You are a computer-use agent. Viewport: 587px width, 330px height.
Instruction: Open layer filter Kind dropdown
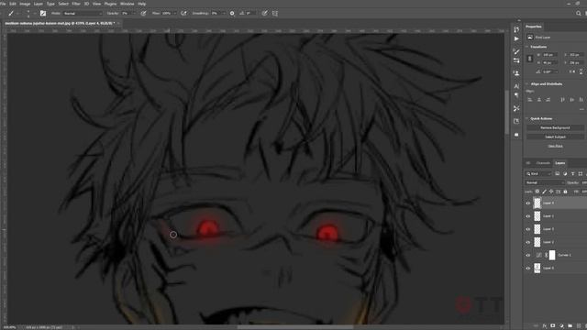pos(538,173)
